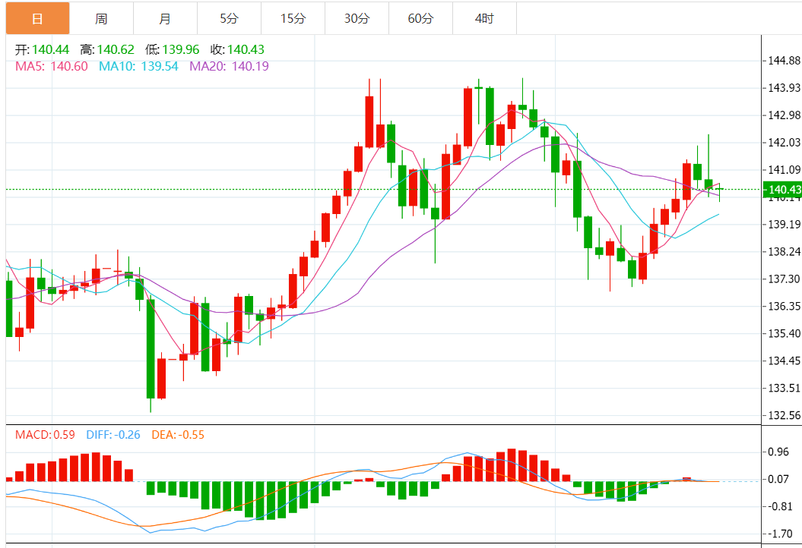Click the 137.30 price axis label
This screenshot has height=548, width=802.
784,279
